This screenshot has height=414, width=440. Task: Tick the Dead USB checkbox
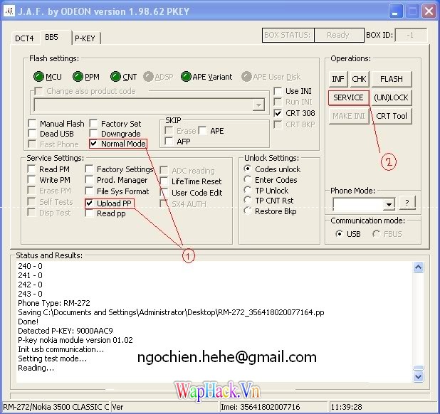(32, 134)
